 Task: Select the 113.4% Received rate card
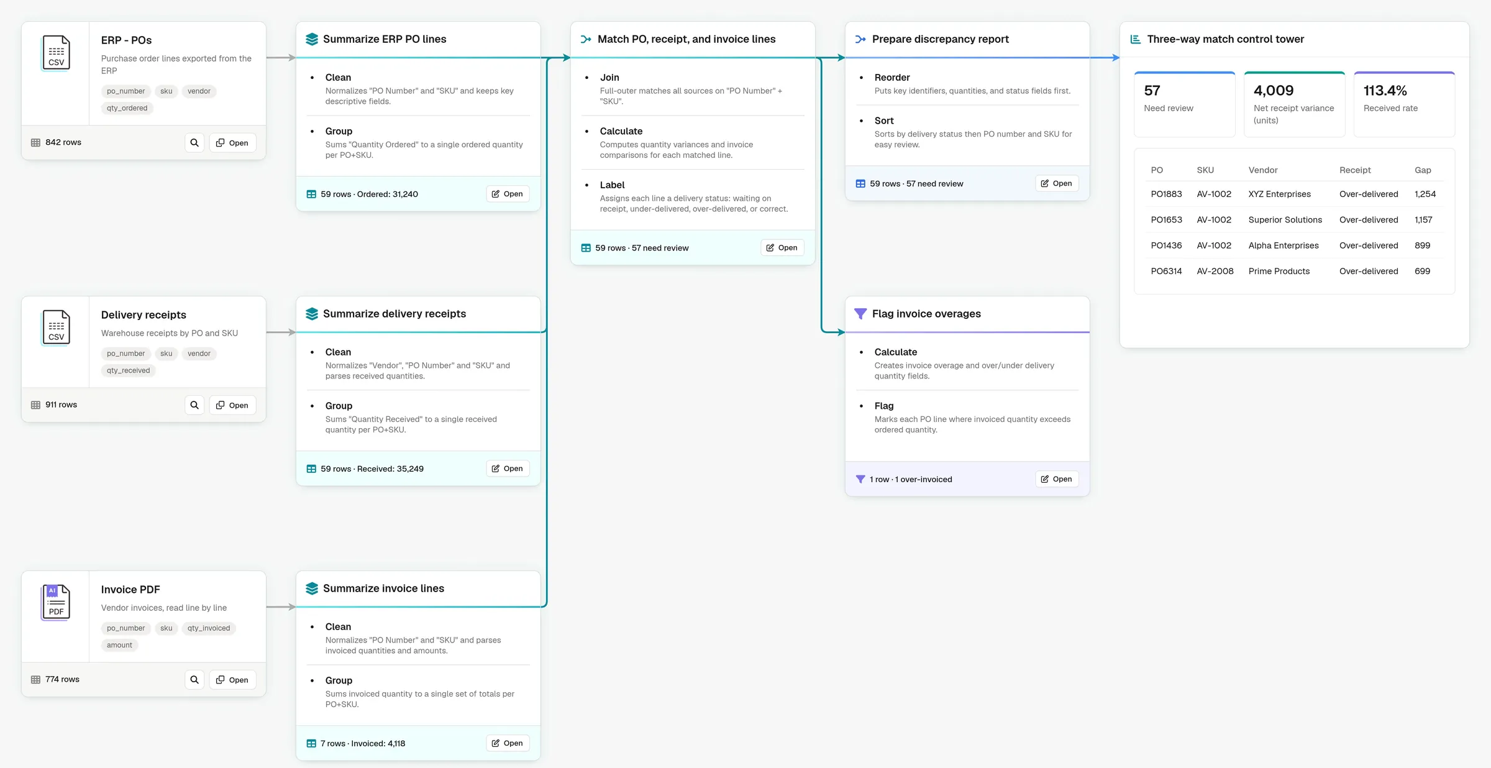[x=1404, y=104]
